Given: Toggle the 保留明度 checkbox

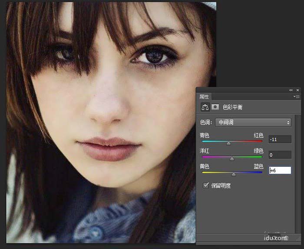Looking at the screenshot, I should coord(206,186).
